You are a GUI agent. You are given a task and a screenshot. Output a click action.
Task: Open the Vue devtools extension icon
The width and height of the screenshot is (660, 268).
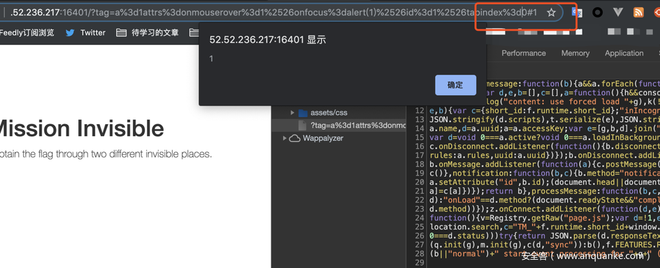(x=618, y=12)
